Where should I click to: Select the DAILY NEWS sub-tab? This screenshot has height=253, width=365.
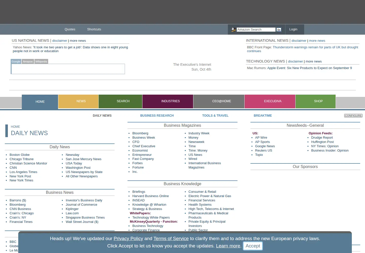(x=102, y=116)
